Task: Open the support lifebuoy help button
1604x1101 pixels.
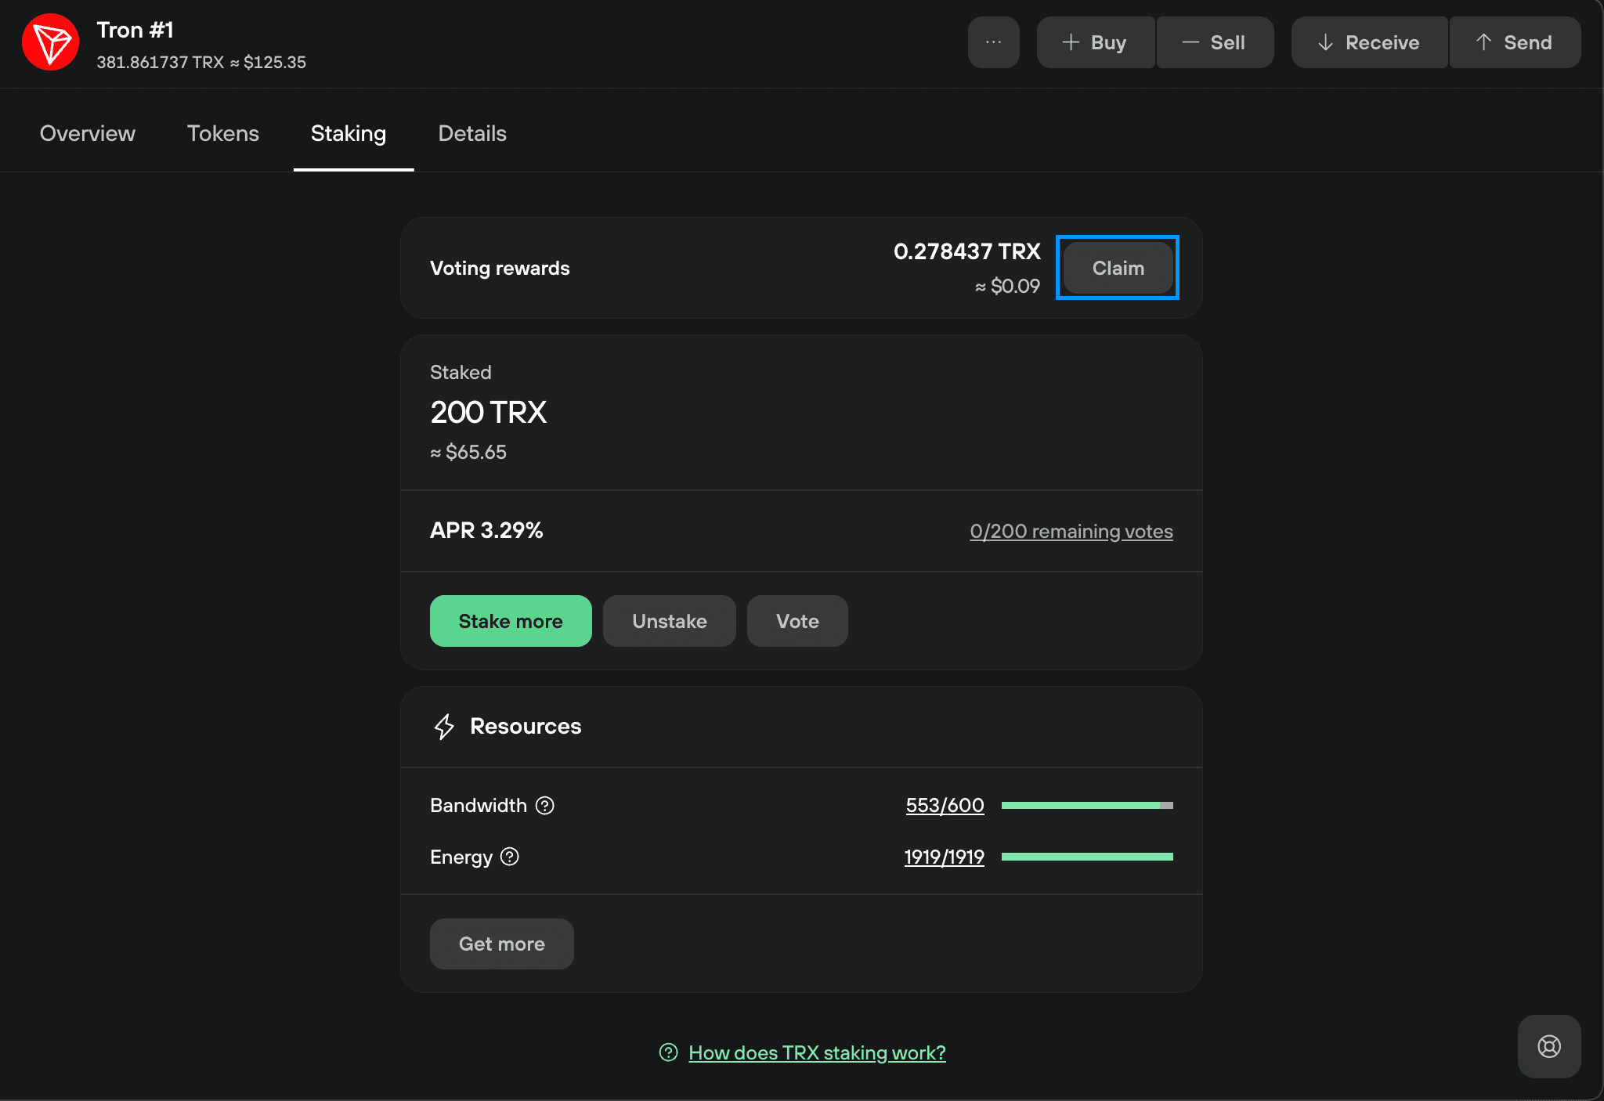Action: (x=1548, y=1046)
